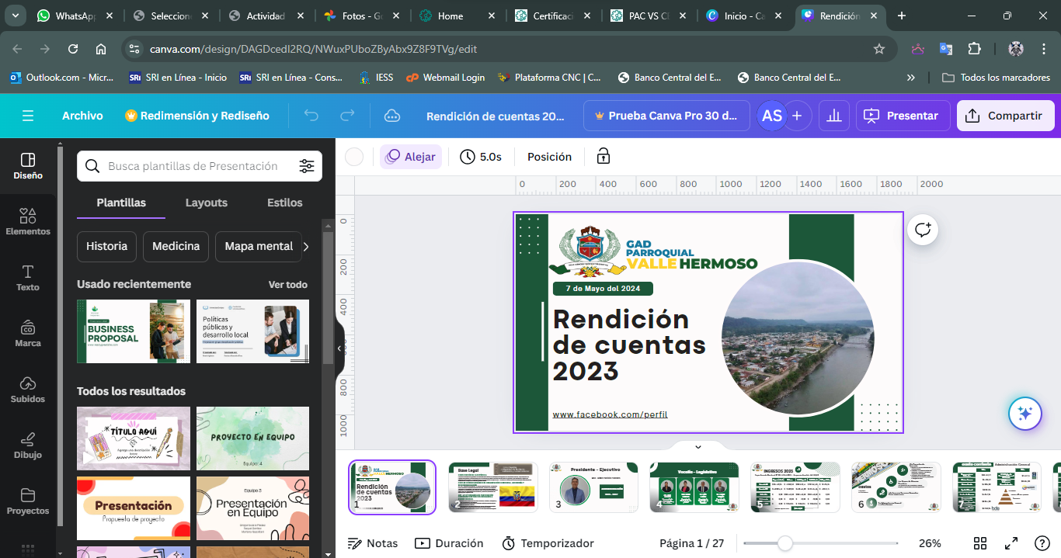
Task: Click the Ver todo link
Action: point(287,285)
